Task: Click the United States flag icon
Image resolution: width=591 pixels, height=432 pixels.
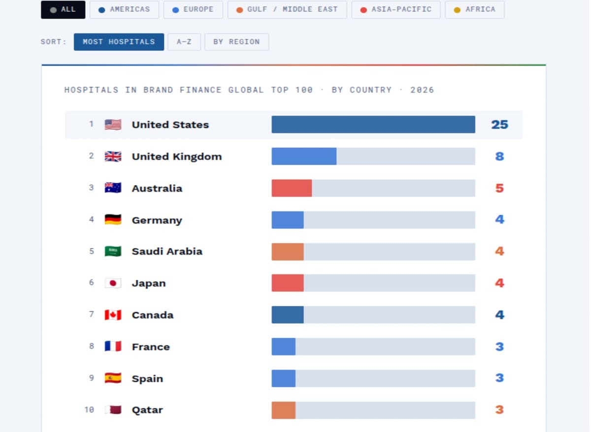Action: 112,124
